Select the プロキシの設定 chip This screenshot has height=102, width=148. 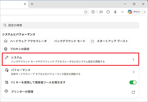point(17,49)
